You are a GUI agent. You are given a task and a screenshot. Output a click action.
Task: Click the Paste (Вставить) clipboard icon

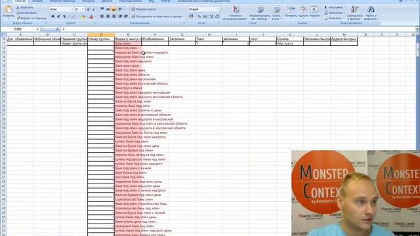9,10
